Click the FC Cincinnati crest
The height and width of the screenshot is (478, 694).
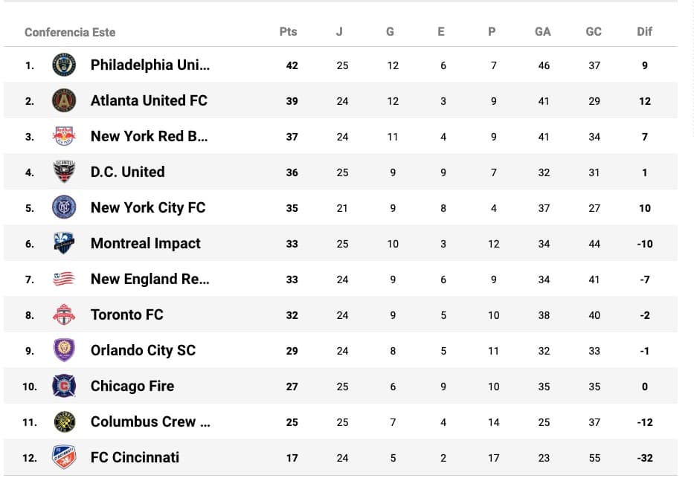[64, 457]
